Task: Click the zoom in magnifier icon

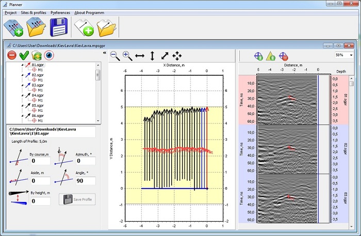Action: pyautogui.click(x=127, y=56)
